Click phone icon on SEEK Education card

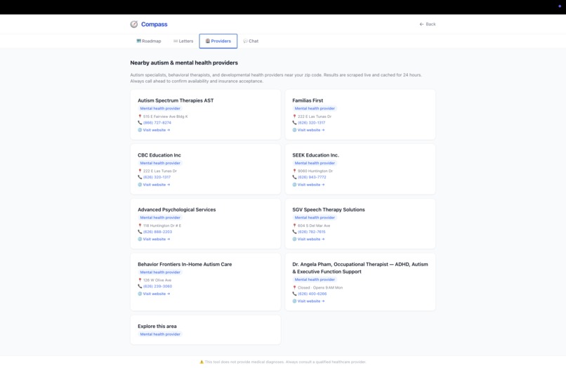tap(294, 177)
